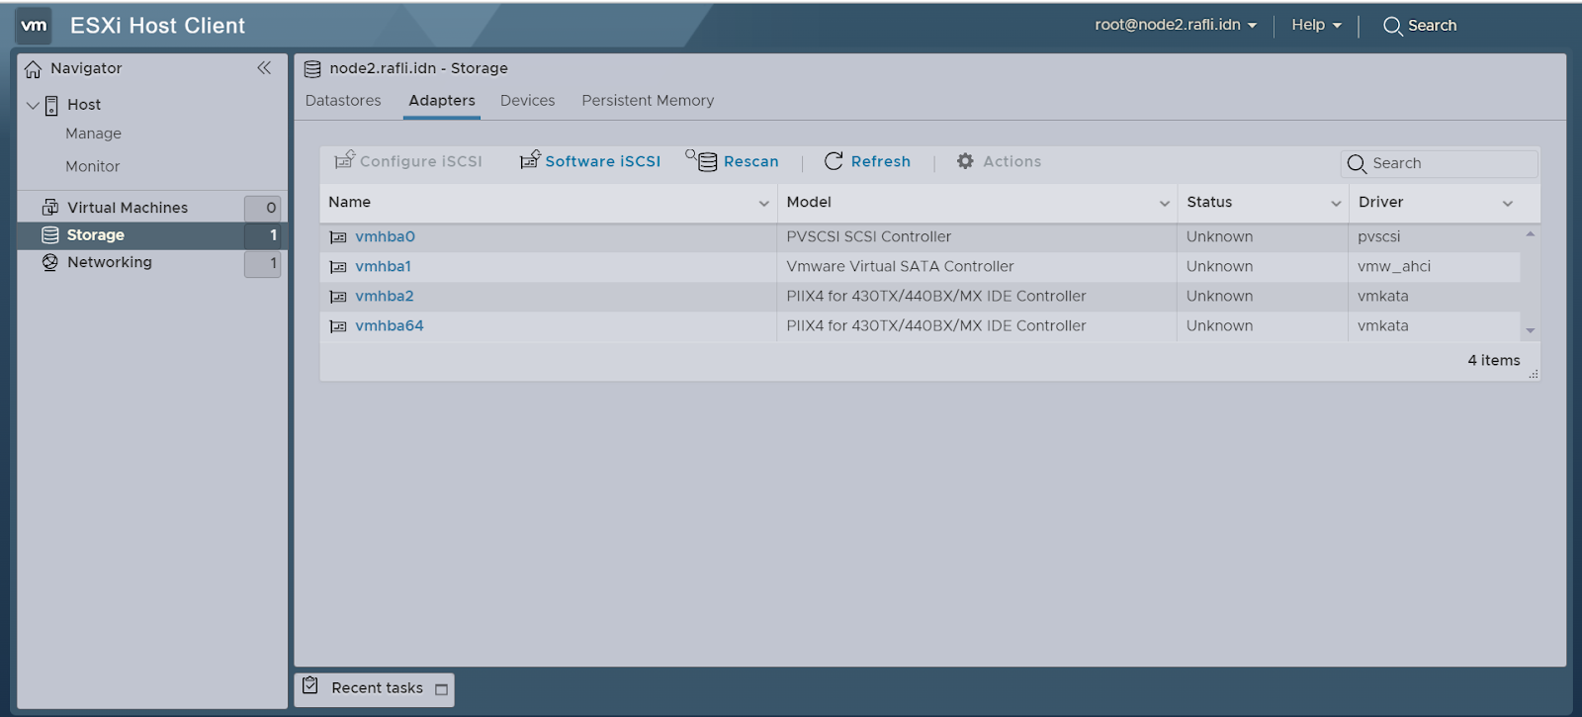Click the Configure iSCSI icon

click(344, 159)
